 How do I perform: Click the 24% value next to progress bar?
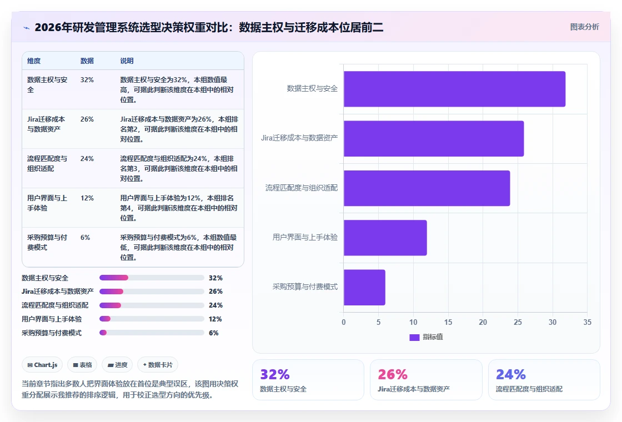215,305
